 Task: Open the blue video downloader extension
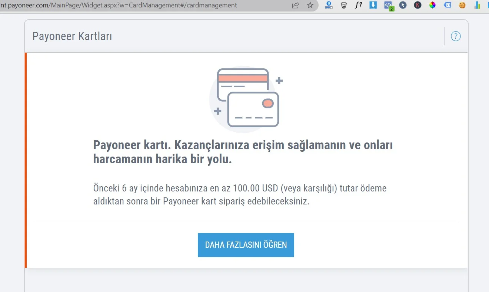(x=373, y=5)
